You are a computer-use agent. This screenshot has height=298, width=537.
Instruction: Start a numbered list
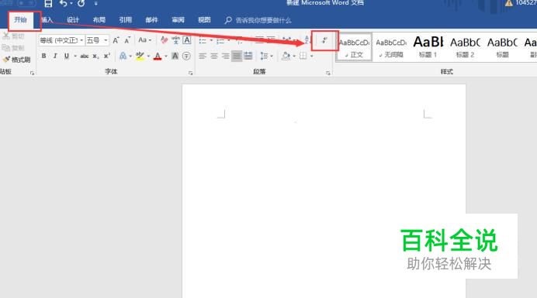pyautogui.click(x=220, y=41)
